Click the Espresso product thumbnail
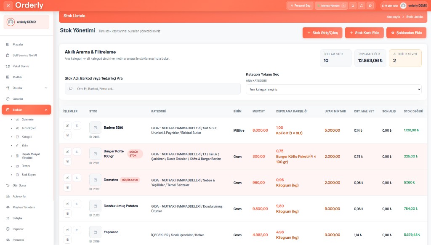This screenshot has height=245, width=431. (95, 232)
